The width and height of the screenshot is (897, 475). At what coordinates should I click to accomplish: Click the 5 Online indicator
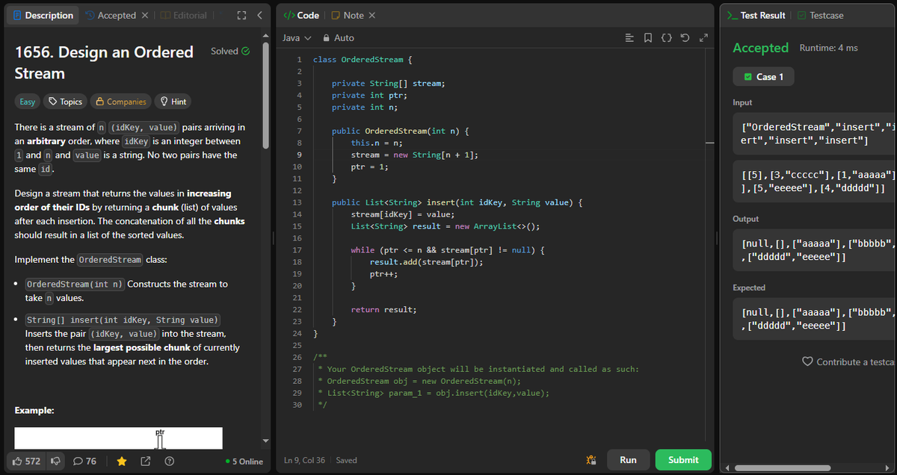coord(244,462)
